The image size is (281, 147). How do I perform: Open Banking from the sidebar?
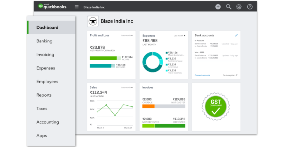pyautogui.click(x=45, y=41)
